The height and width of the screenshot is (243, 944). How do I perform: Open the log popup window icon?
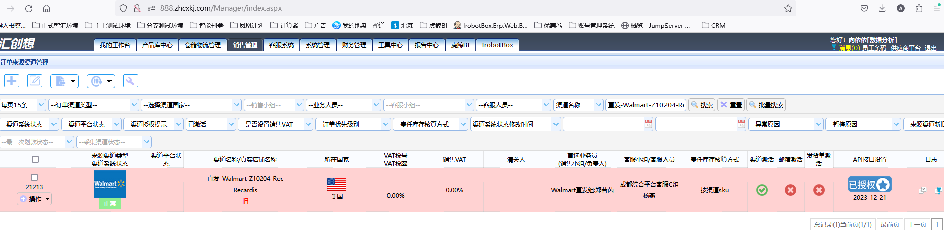tap(922, 190)
